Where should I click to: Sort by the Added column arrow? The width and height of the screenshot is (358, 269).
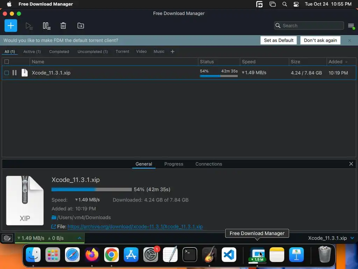[346, 62]
